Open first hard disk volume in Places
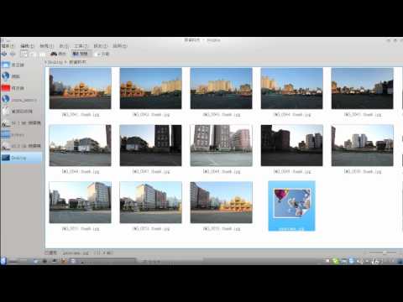Image resolution: width=403 pixels, height=302 pixels. 22,123
